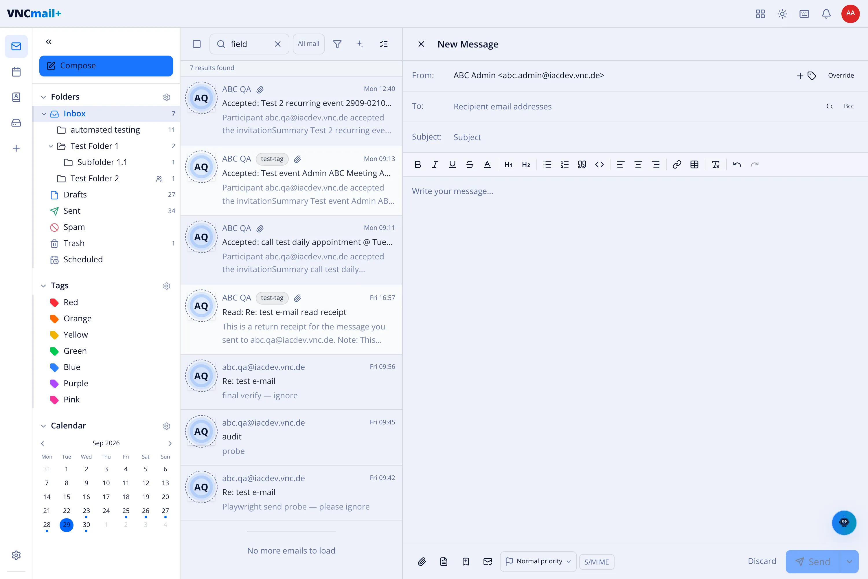Collapse the Tags section

point(44,286)
